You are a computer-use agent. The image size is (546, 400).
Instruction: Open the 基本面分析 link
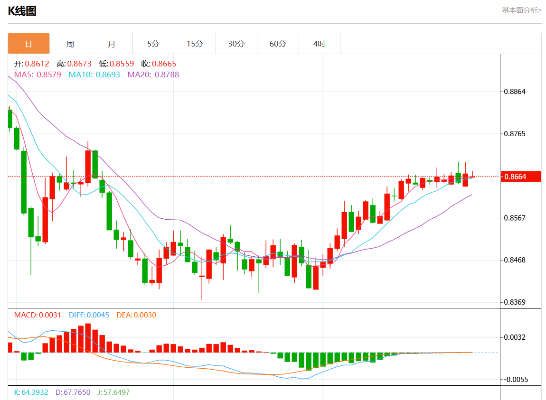click(x=521, y=10)
